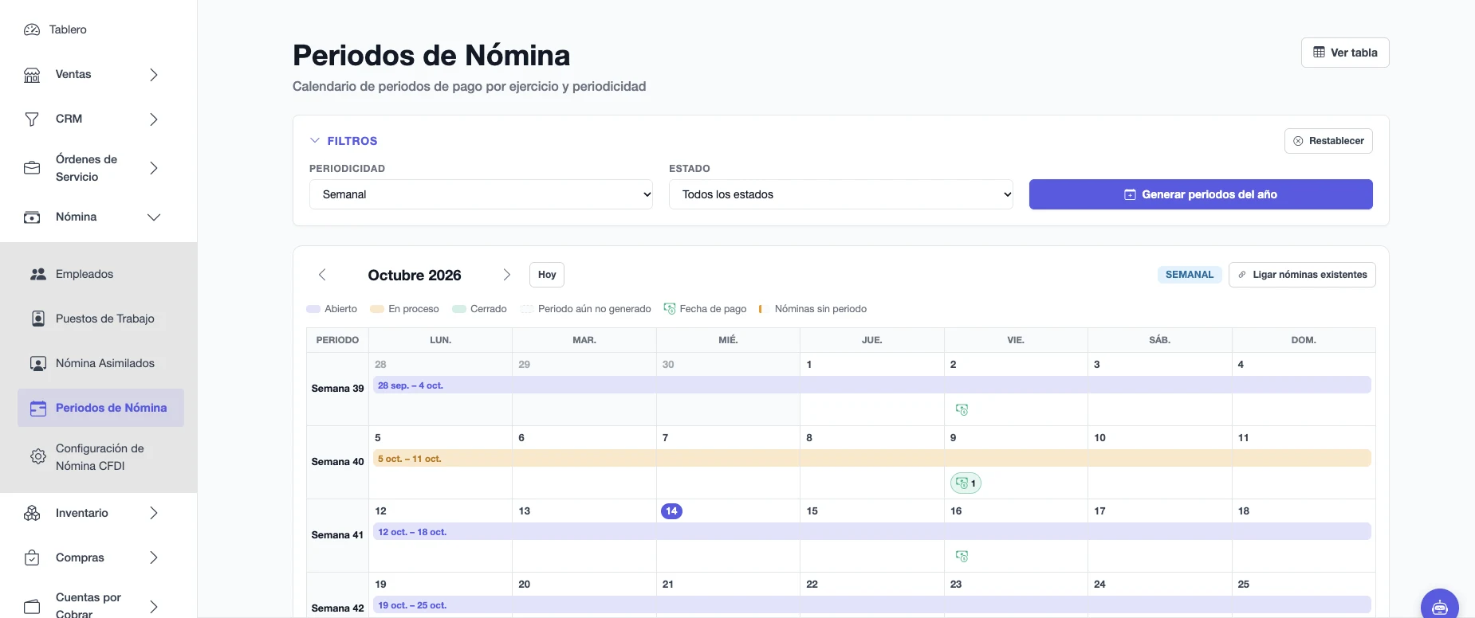
Task: Click the Ventas store icon
Action: click(x=32, y=75)
